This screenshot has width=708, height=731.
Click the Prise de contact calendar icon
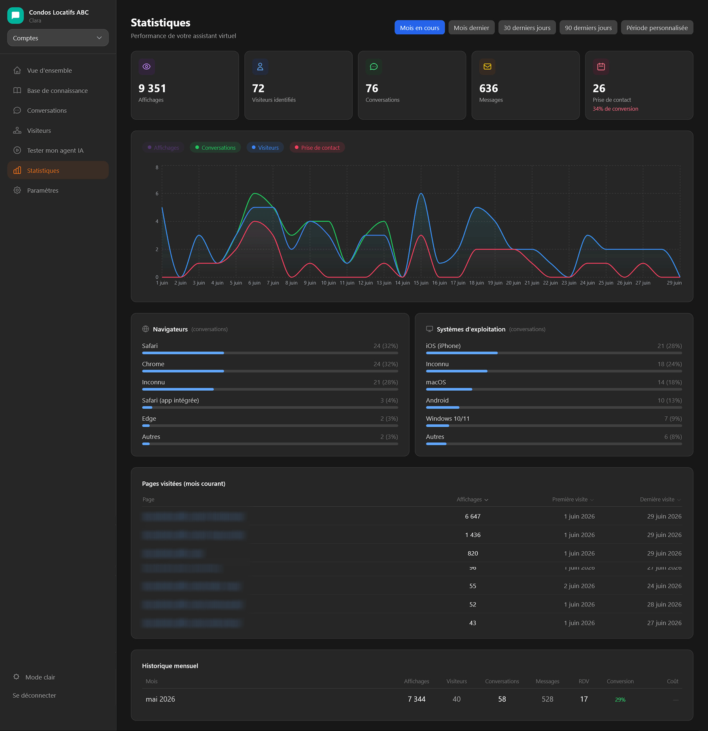coord(601,67)
